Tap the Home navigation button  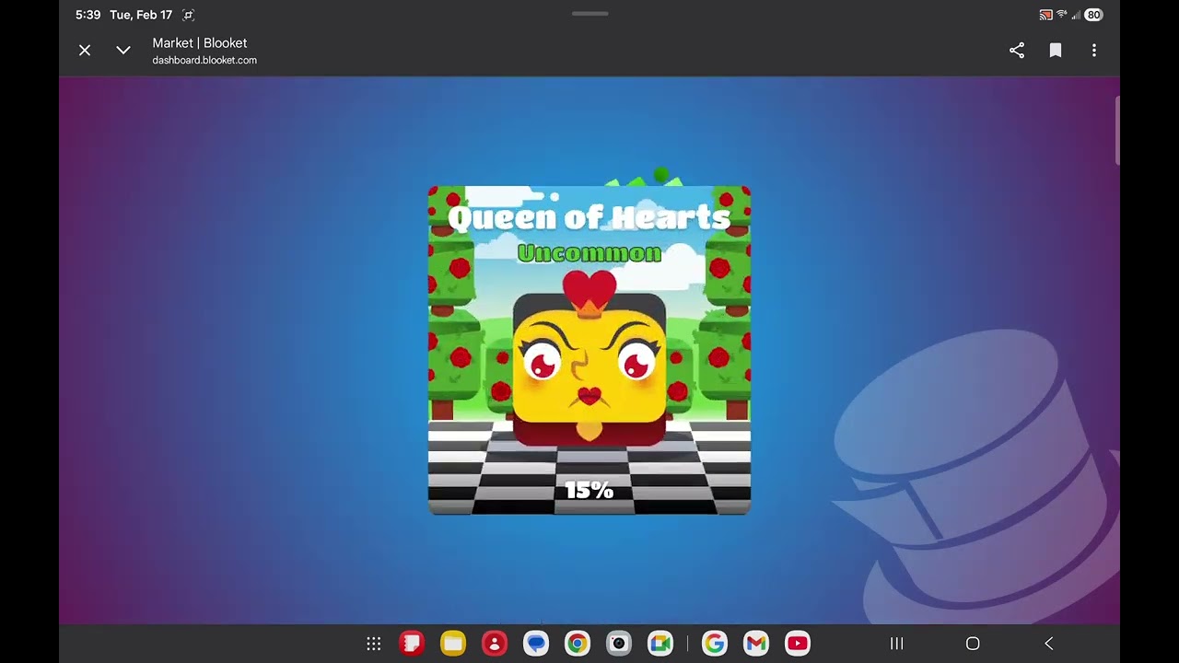973,644
